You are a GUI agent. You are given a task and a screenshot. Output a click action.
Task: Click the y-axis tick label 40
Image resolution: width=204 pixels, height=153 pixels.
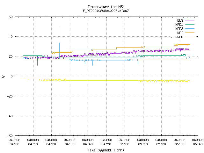[x=11, y=37]
